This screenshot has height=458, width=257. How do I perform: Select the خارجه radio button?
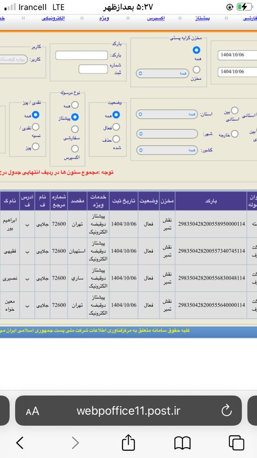tap(235, 134)
